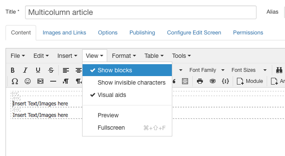Open the Permissions tab

pyautogui.click(x=248, y=32)
